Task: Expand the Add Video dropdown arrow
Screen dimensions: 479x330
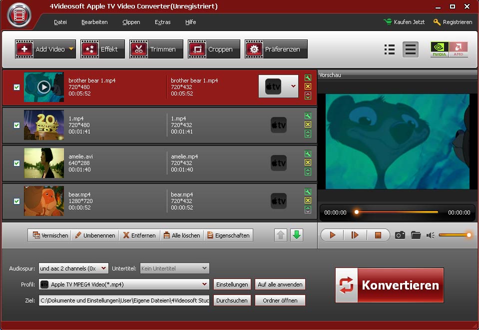Action: (71, 49)
